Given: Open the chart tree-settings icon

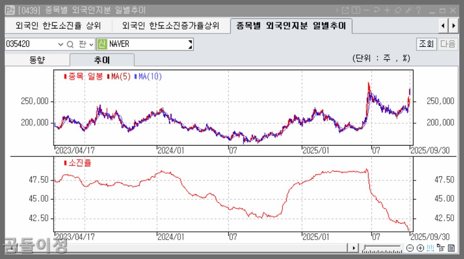Looking at the screenshot, I should (441, 248).
